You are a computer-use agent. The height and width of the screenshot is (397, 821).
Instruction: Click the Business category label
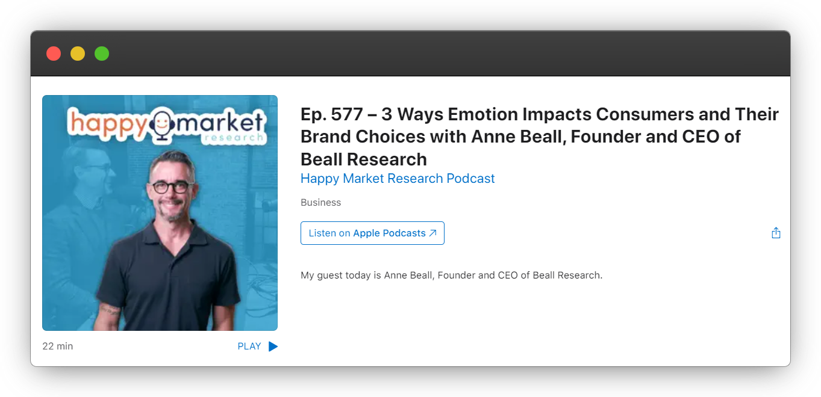(320, 202)
